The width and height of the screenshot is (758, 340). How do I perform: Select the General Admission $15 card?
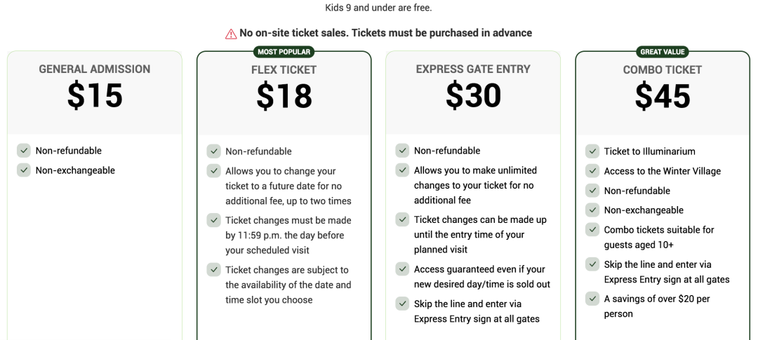click(95, 195)
